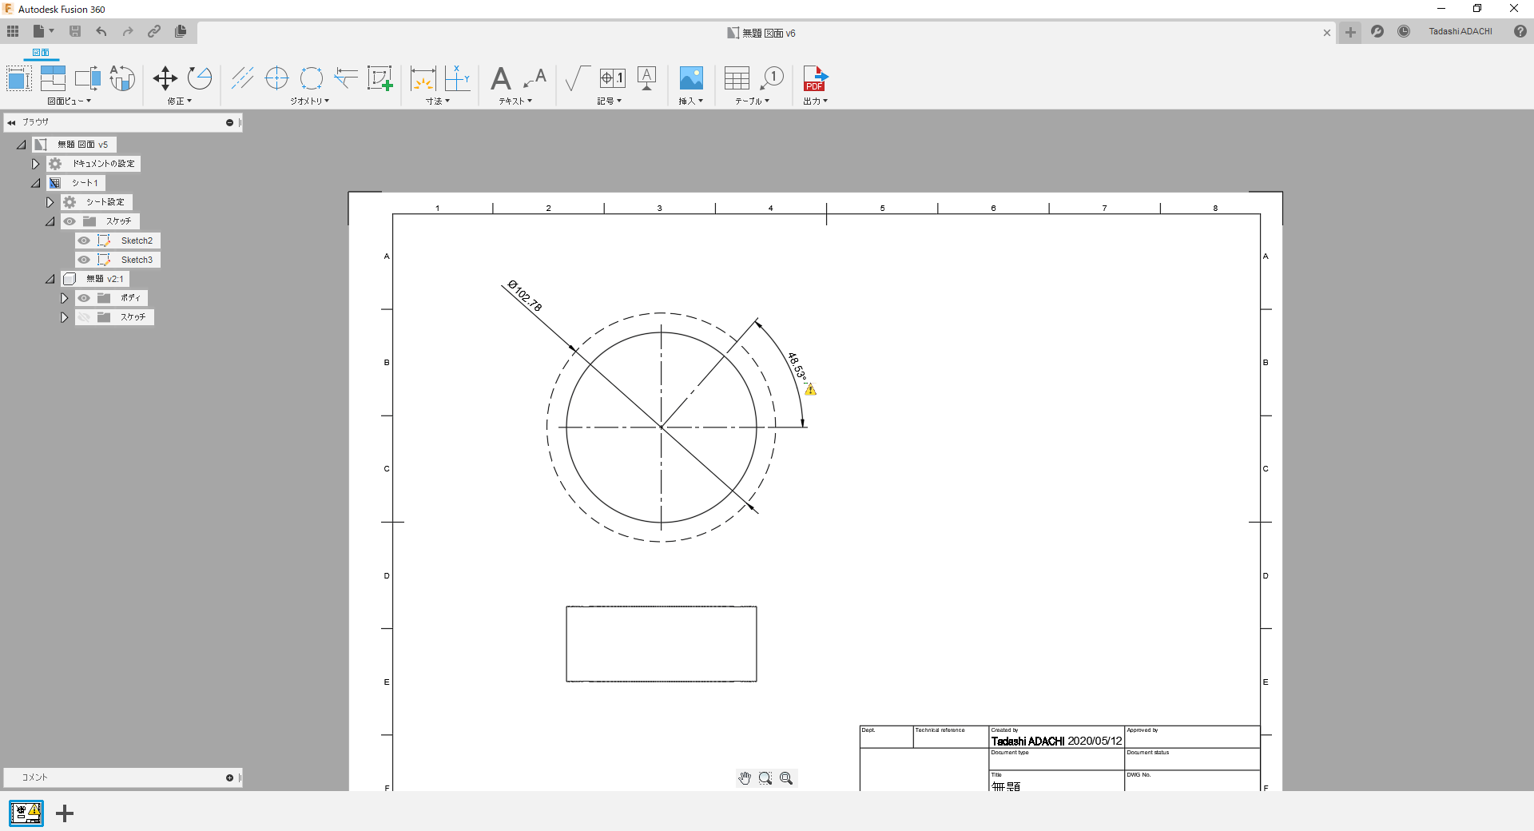Select the Section View tool

(x=88, y=78)
